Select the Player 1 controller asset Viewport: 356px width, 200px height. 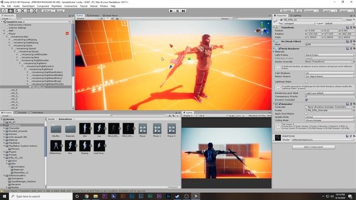point(157,128)
